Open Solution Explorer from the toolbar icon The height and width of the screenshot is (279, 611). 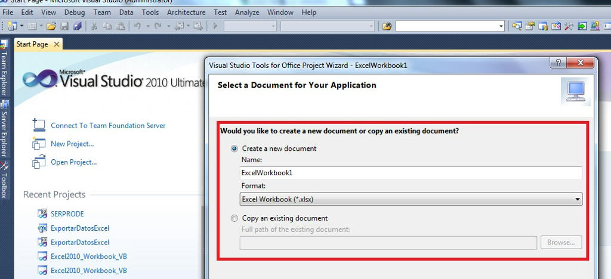tap(517, 26)
